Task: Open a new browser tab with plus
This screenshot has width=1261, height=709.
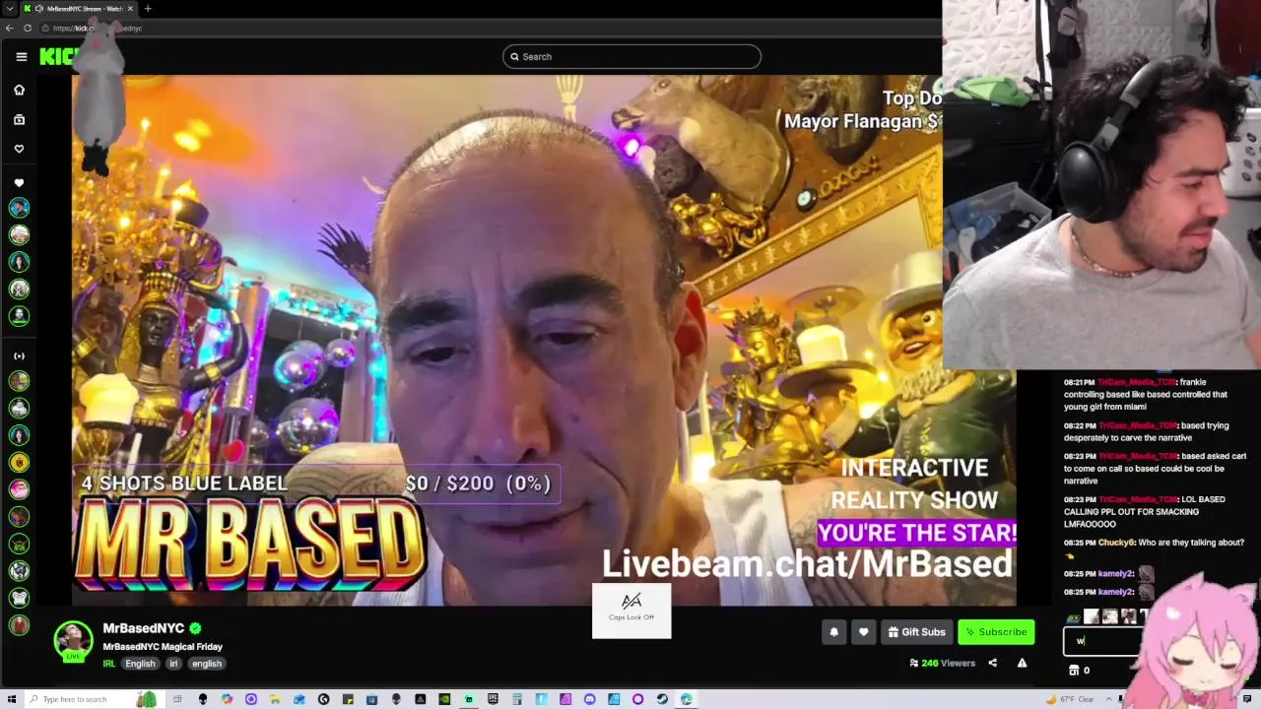Action: point(148,9)
